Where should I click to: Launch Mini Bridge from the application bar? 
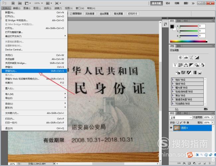pyautogui.click(x=20, y=3)
